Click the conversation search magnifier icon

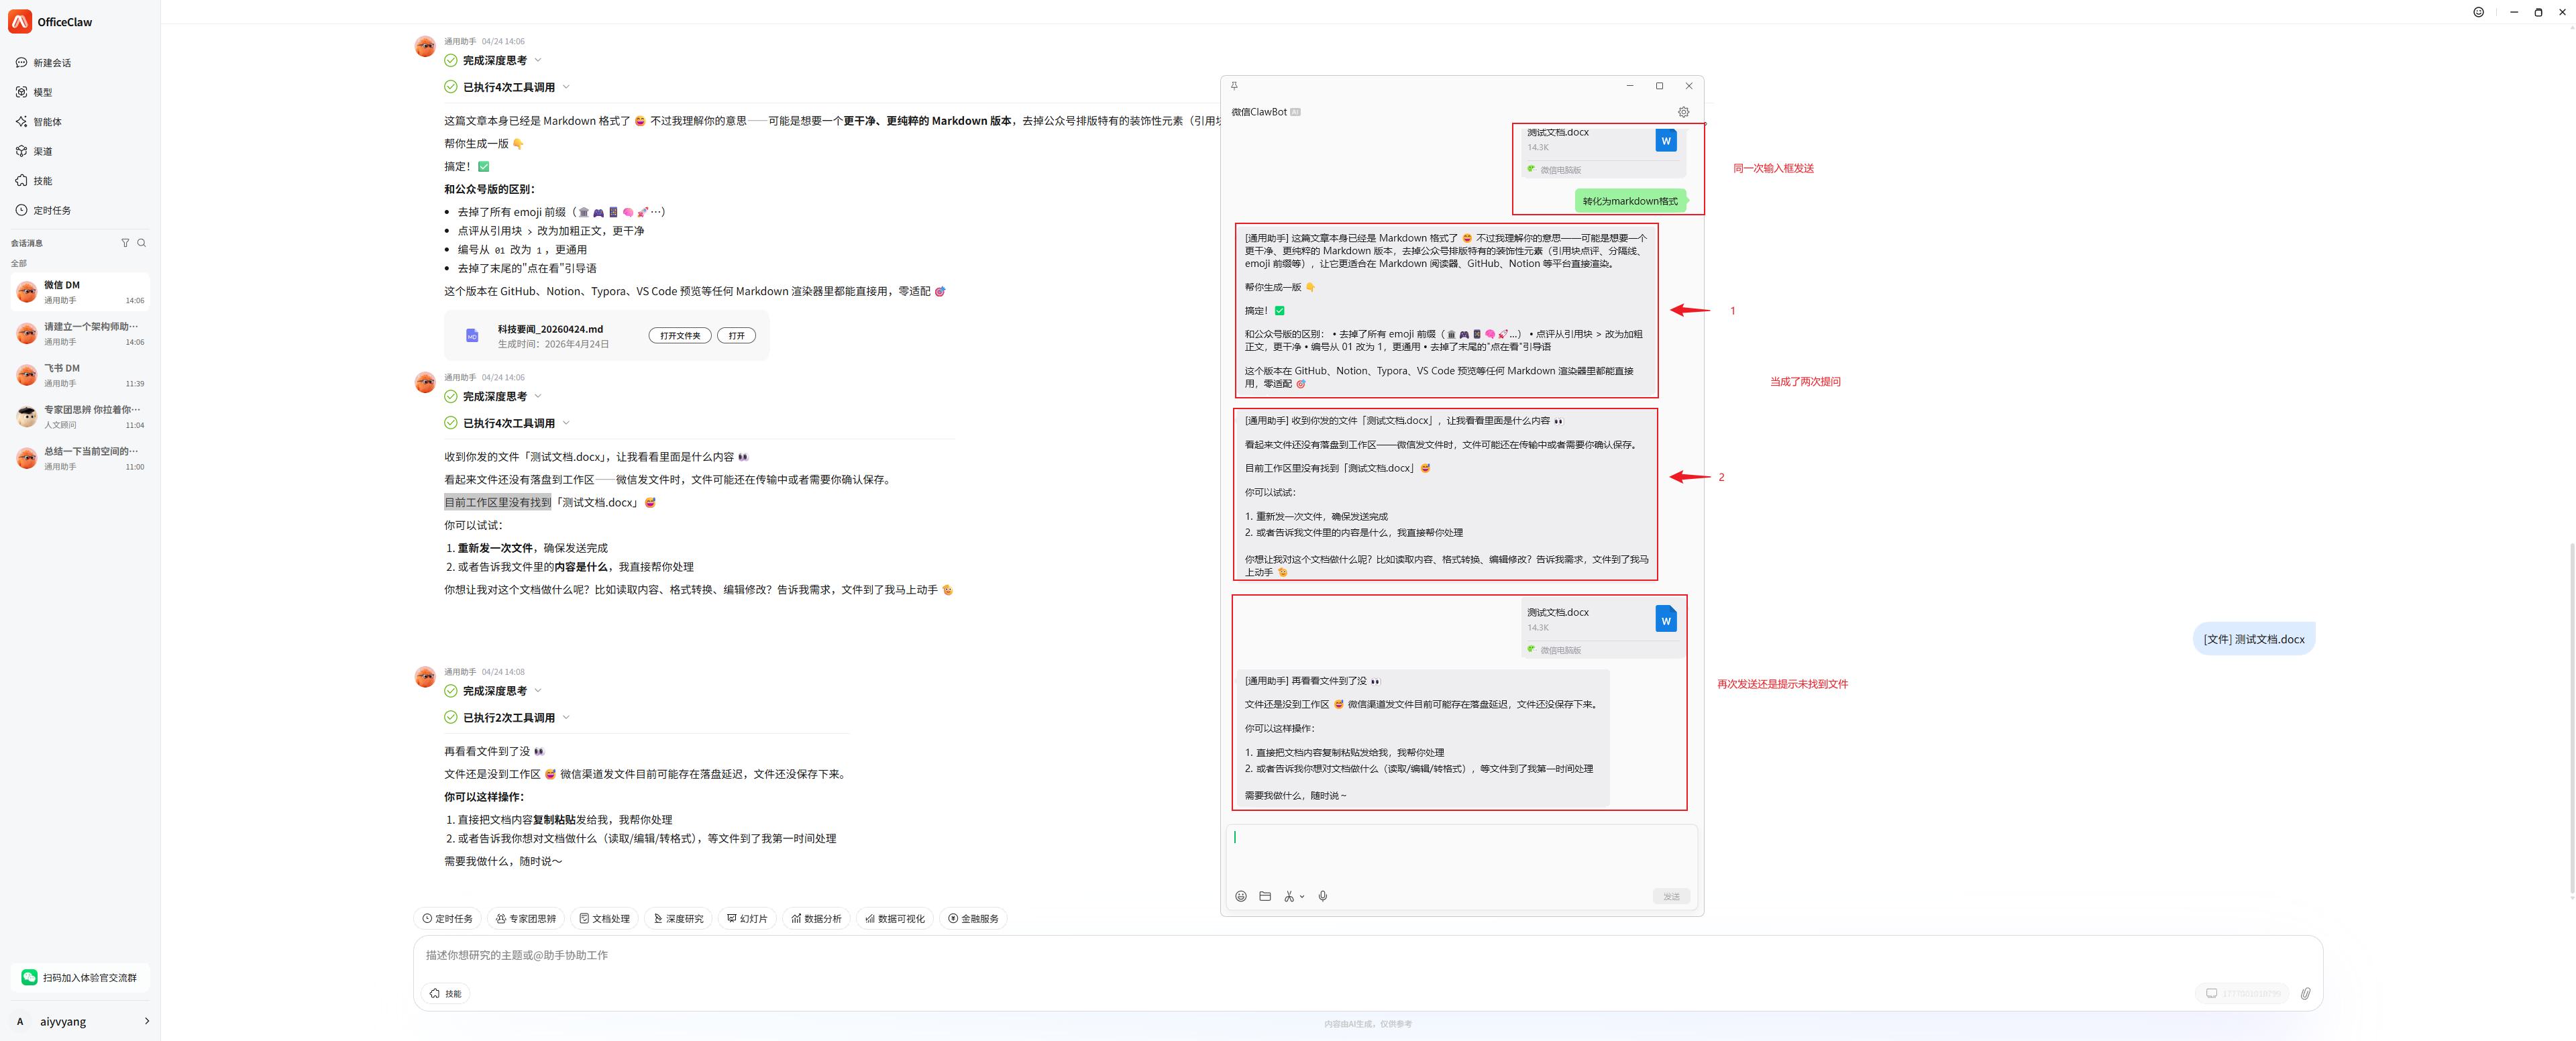[142, 243]
